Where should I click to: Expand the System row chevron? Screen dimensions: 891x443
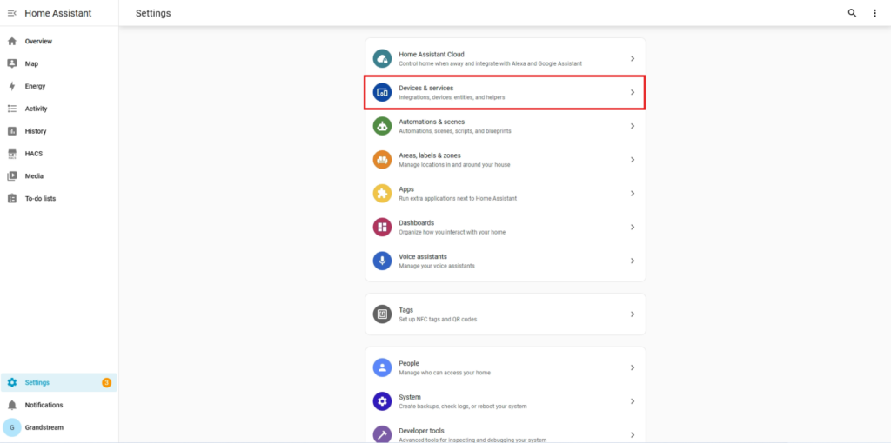pos(633,401)
